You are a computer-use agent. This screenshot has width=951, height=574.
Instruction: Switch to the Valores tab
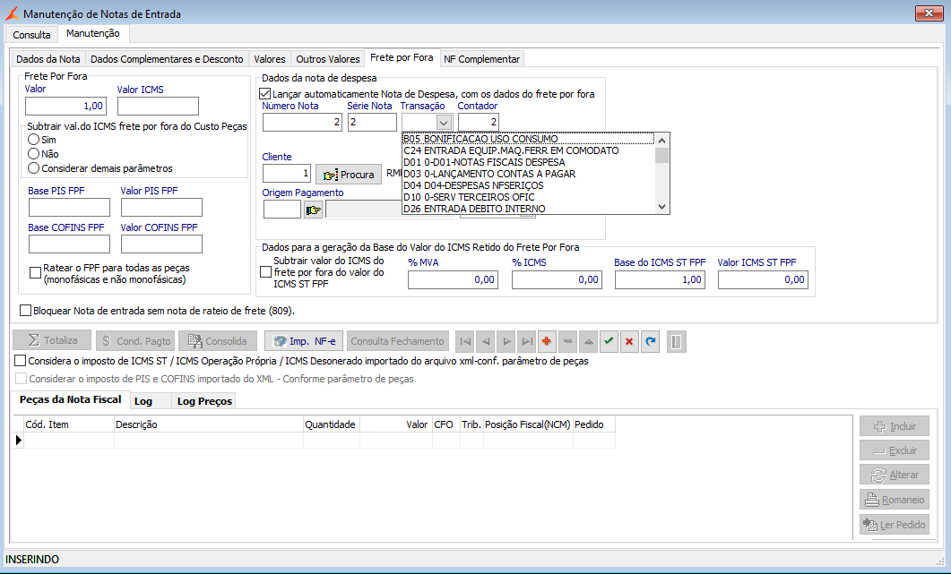point(269,59)
